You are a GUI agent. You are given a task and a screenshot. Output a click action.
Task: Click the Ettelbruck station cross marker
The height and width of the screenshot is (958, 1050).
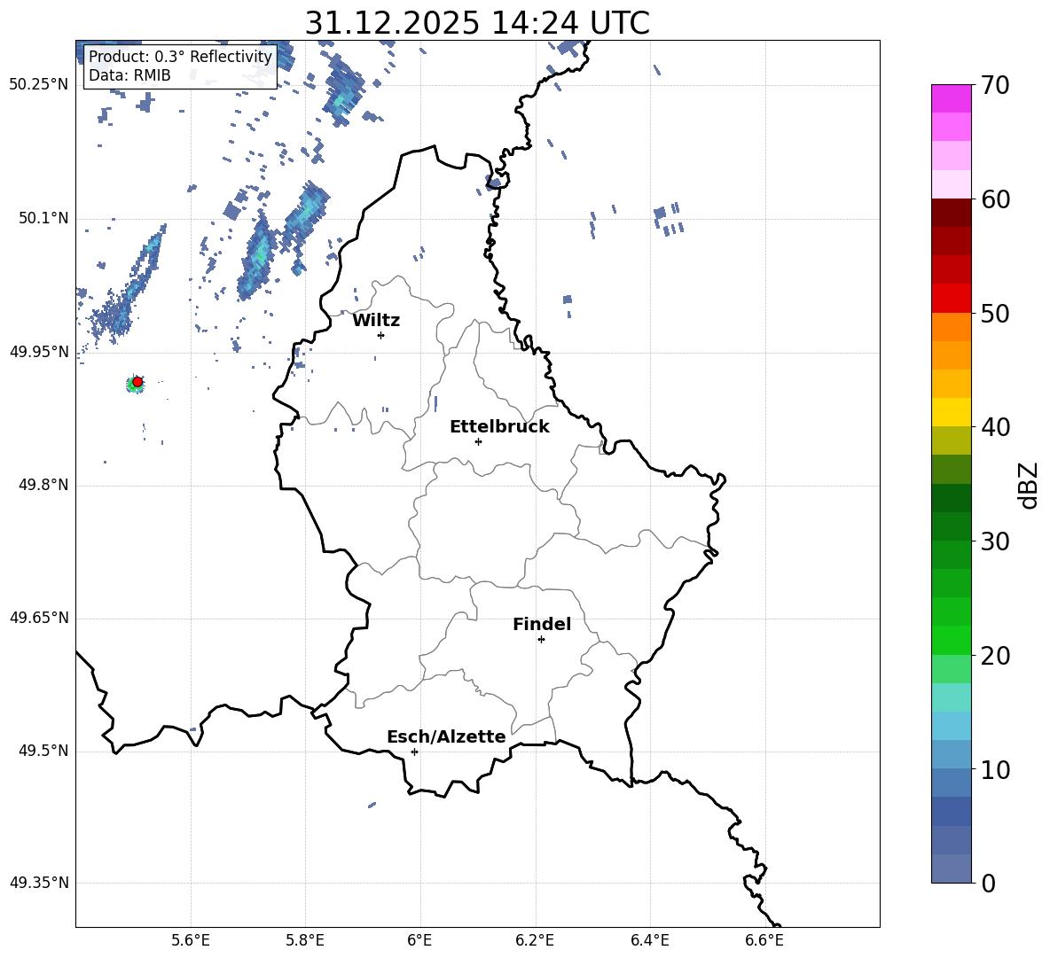pyautogui.click(x=478, y=441)
